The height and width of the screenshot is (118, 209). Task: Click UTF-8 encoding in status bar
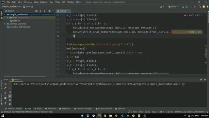pos(161,112)
